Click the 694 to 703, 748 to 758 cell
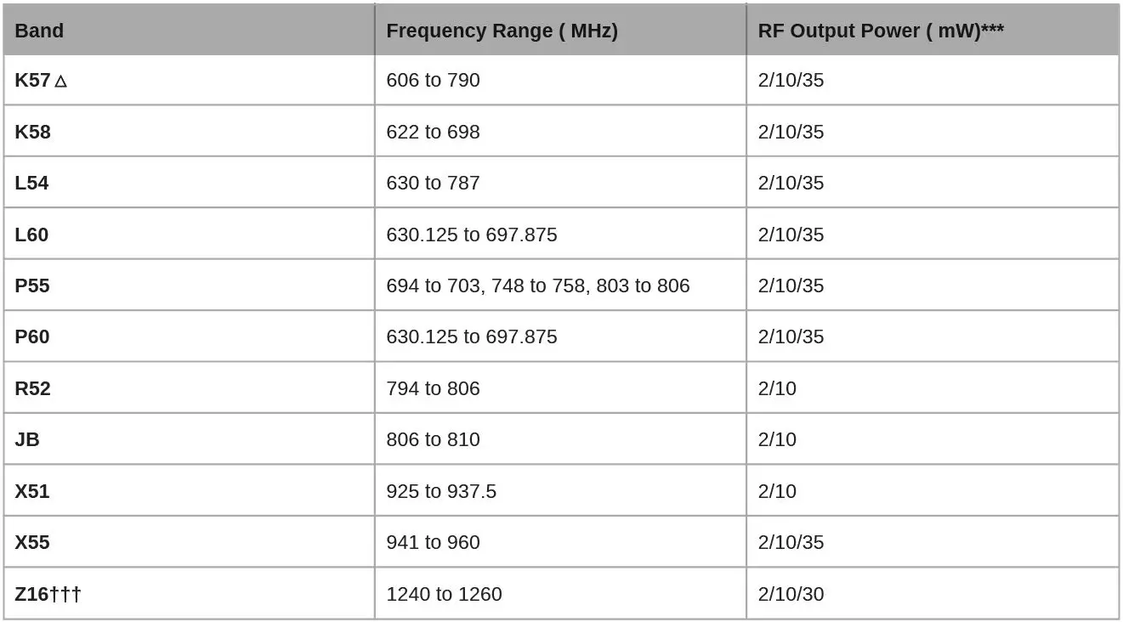Viewport: 1123px width, 622px height. [537, 286]
